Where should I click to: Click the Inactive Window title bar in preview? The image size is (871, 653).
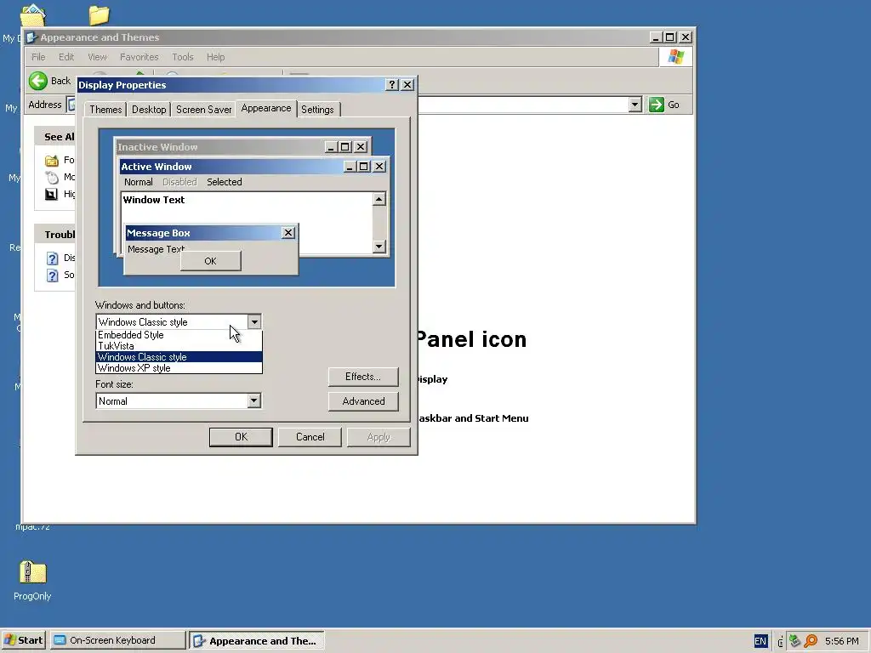(x=242, y=147)
